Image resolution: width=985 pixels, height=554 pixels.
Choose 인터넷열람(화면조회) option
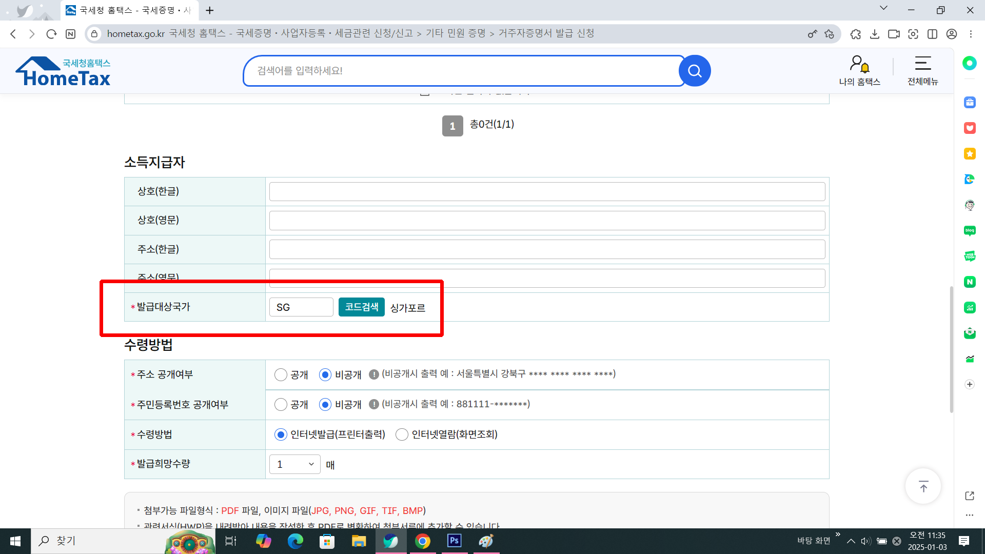click(402, 434)
